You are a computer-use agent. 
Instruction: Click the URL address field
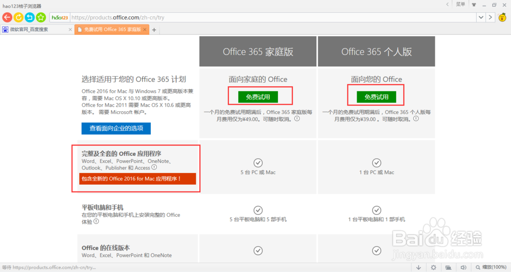click(x=273, y=17)
